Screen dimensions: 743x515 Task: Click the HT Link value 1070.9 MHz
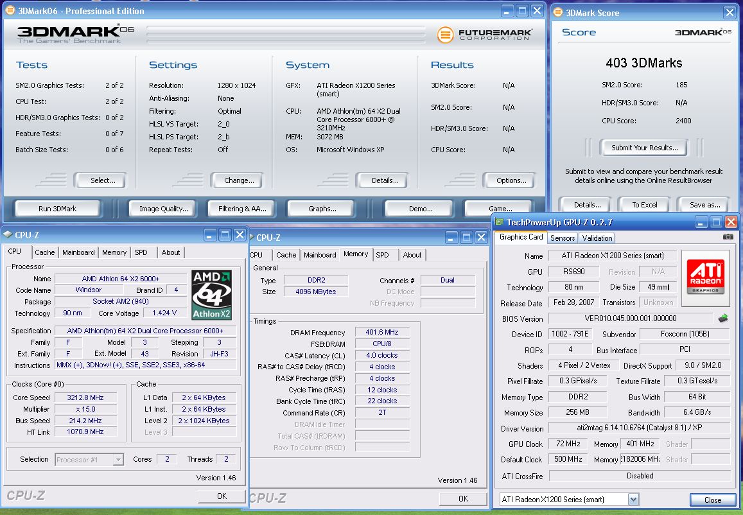[x=85, y=432]
